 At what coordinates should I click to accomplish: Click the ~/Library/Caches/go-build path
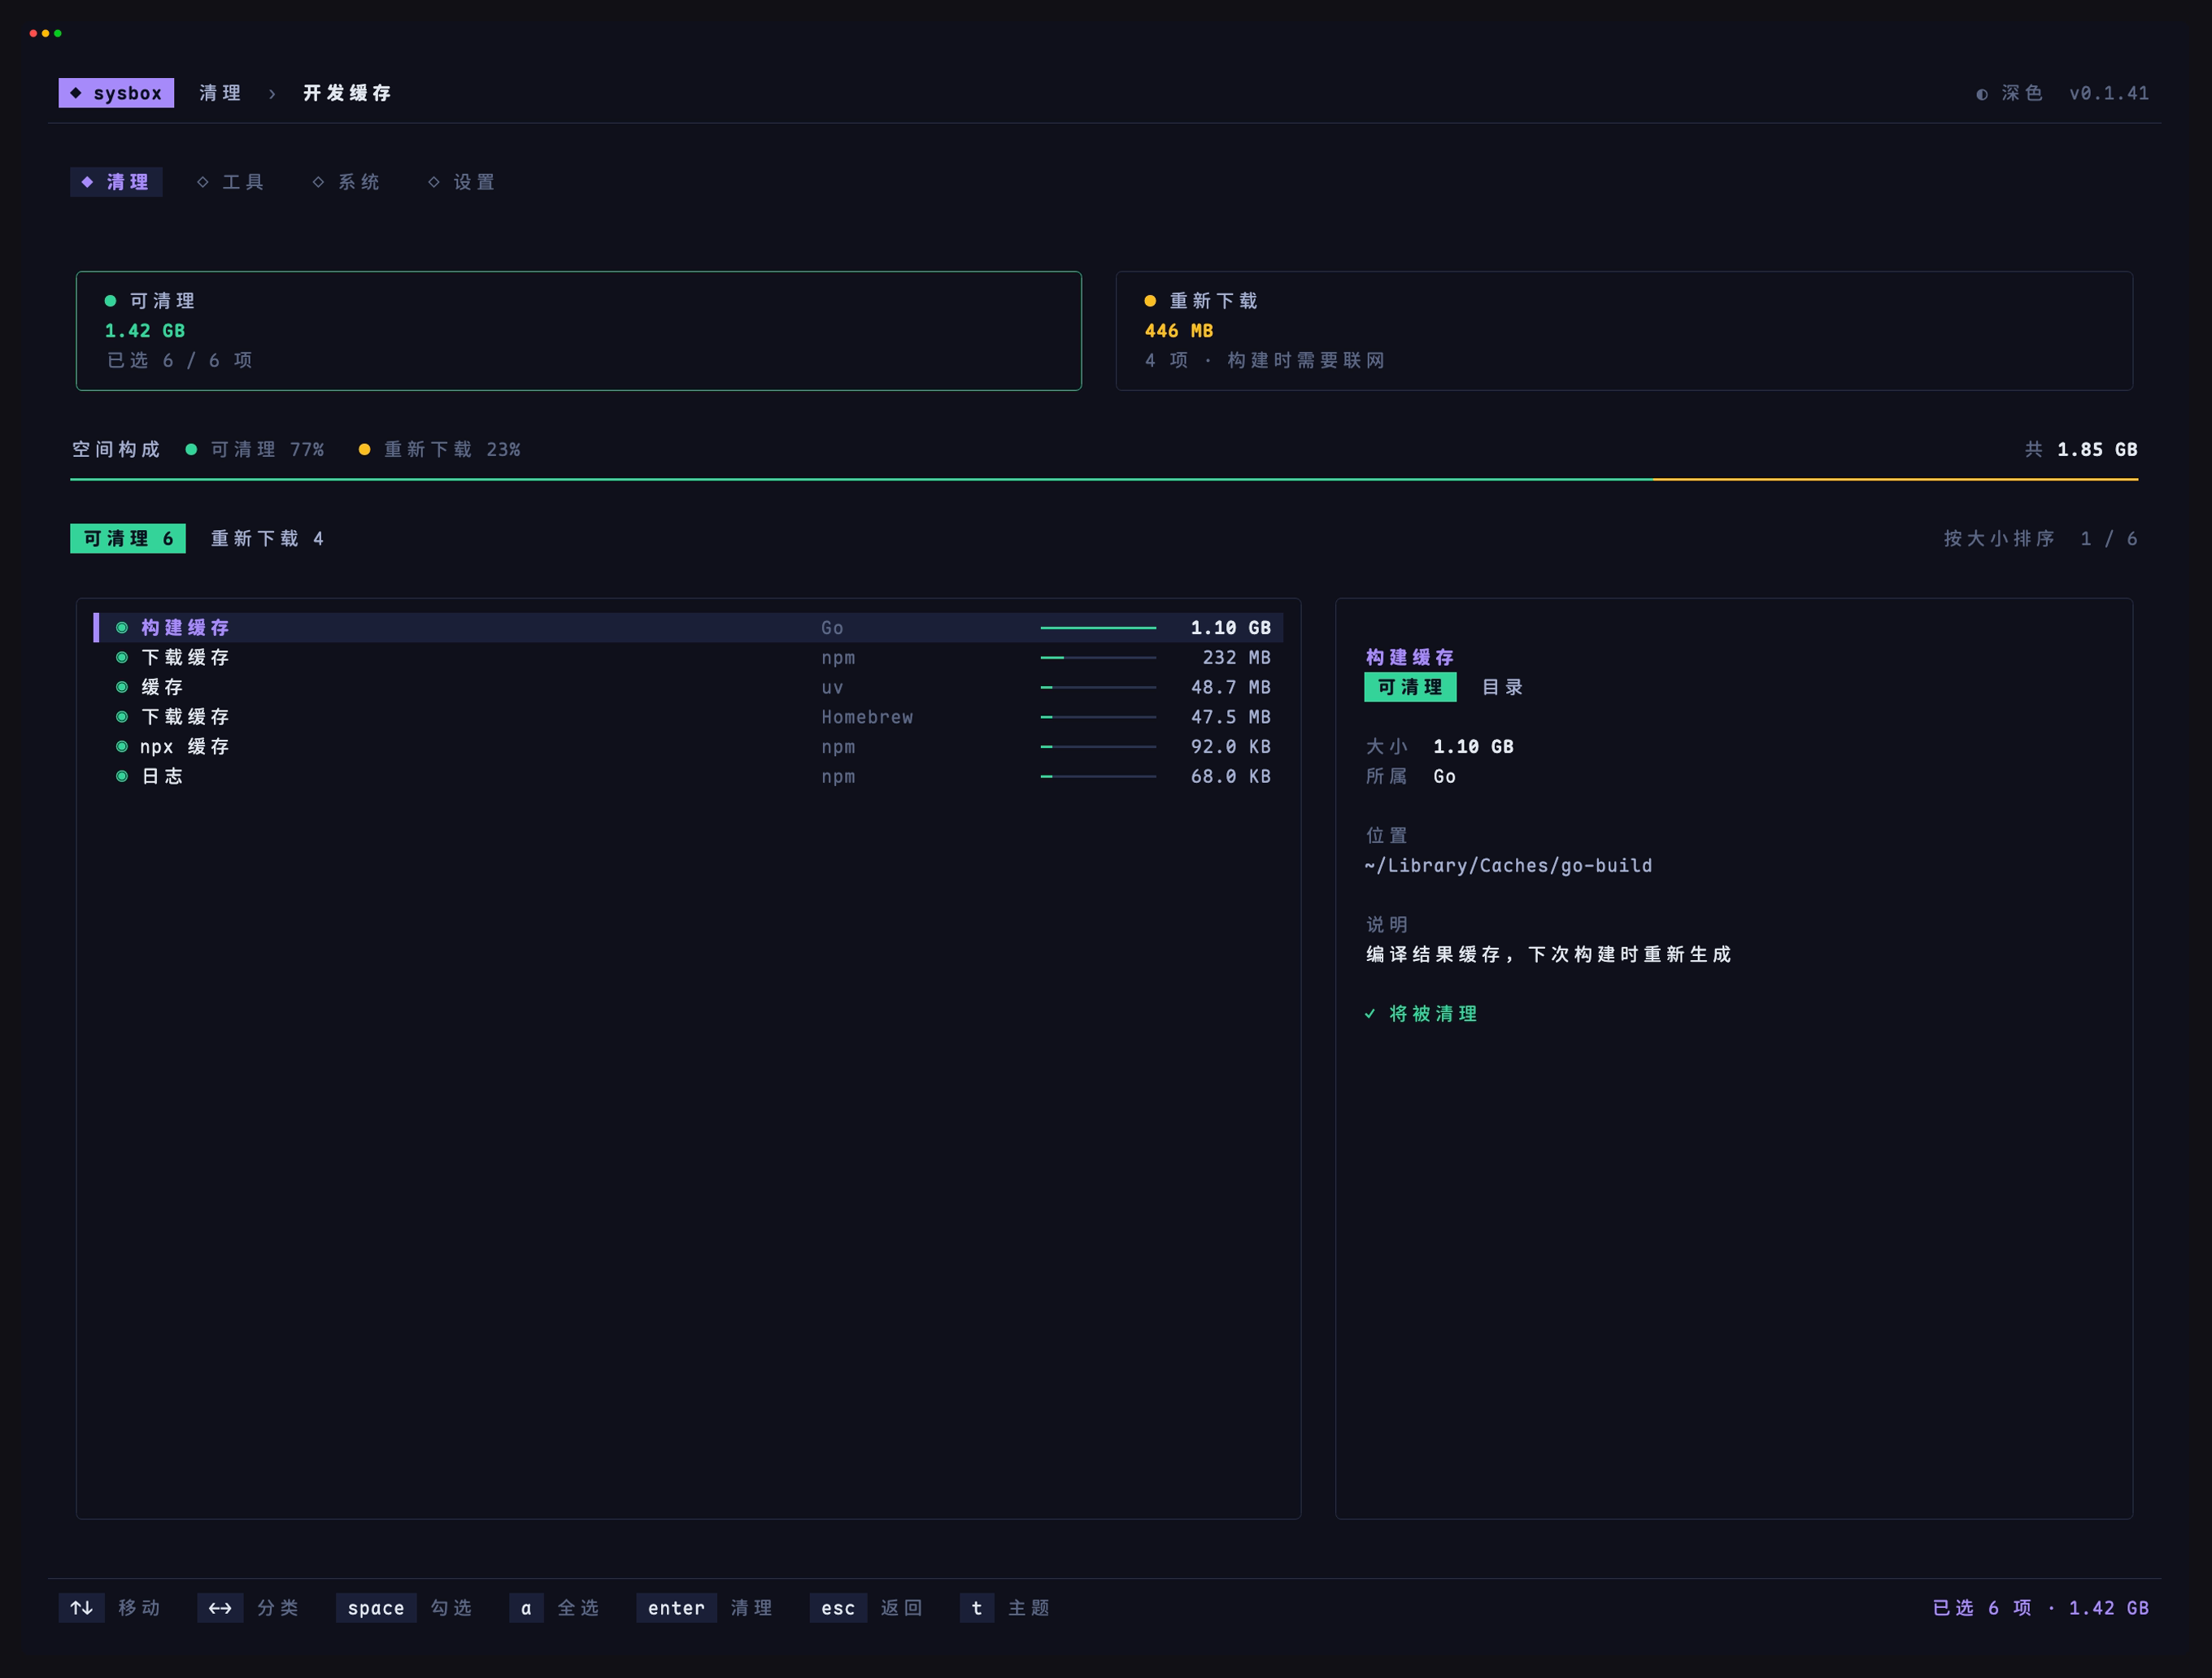pos(1508,866)
